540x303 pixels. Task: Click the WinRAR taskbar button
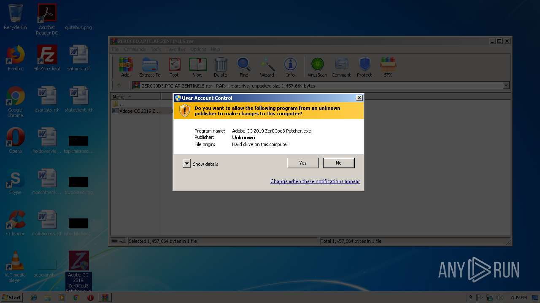[105, 298]
